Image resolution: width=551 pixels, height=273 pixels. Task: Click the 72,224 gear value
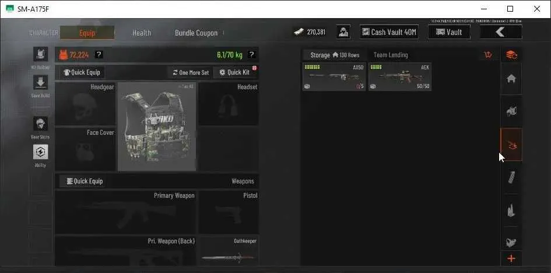[79, 55]
